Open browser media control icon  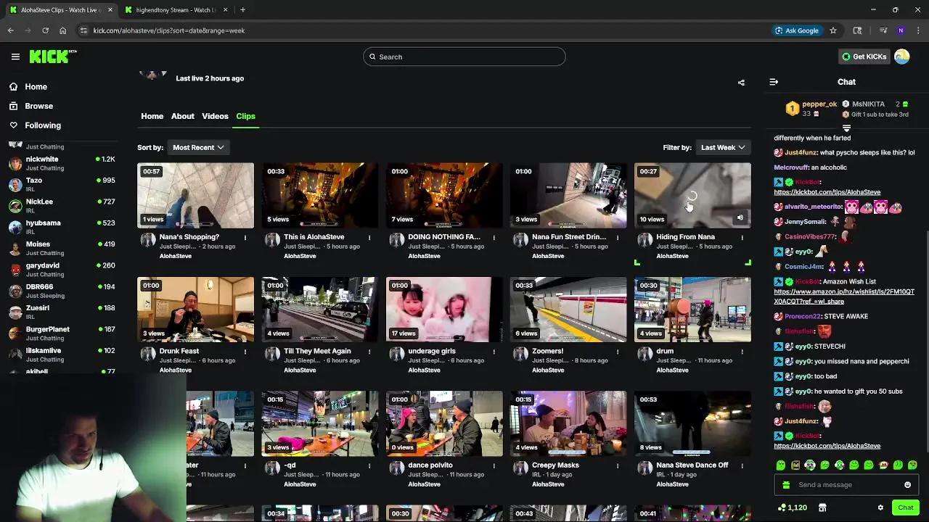tap(883, 30)
